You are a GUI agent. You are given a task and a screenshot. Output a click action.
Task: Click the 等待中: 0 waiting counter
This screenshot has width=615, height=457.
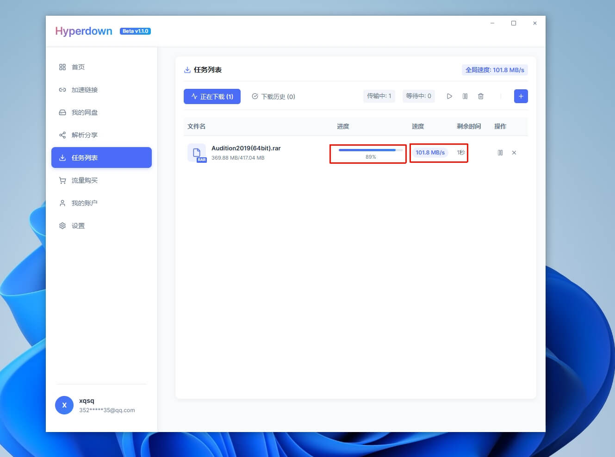(x=418, y=96)
